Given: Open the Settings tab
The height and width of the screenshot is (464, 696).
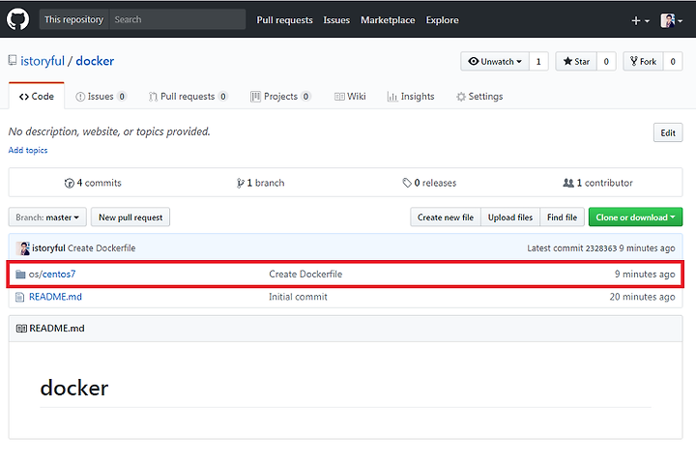Looking at the screenshot, I should pos(479,97).
